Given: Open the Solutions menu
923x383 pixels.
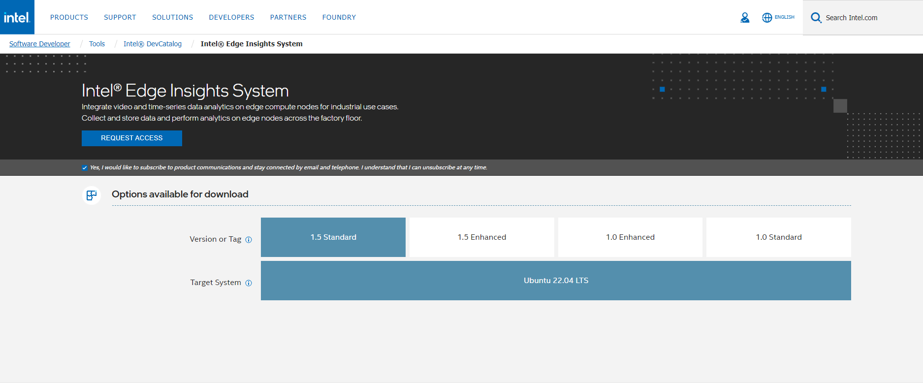Looking at the screenshot, I should click(x=173, y=17).
